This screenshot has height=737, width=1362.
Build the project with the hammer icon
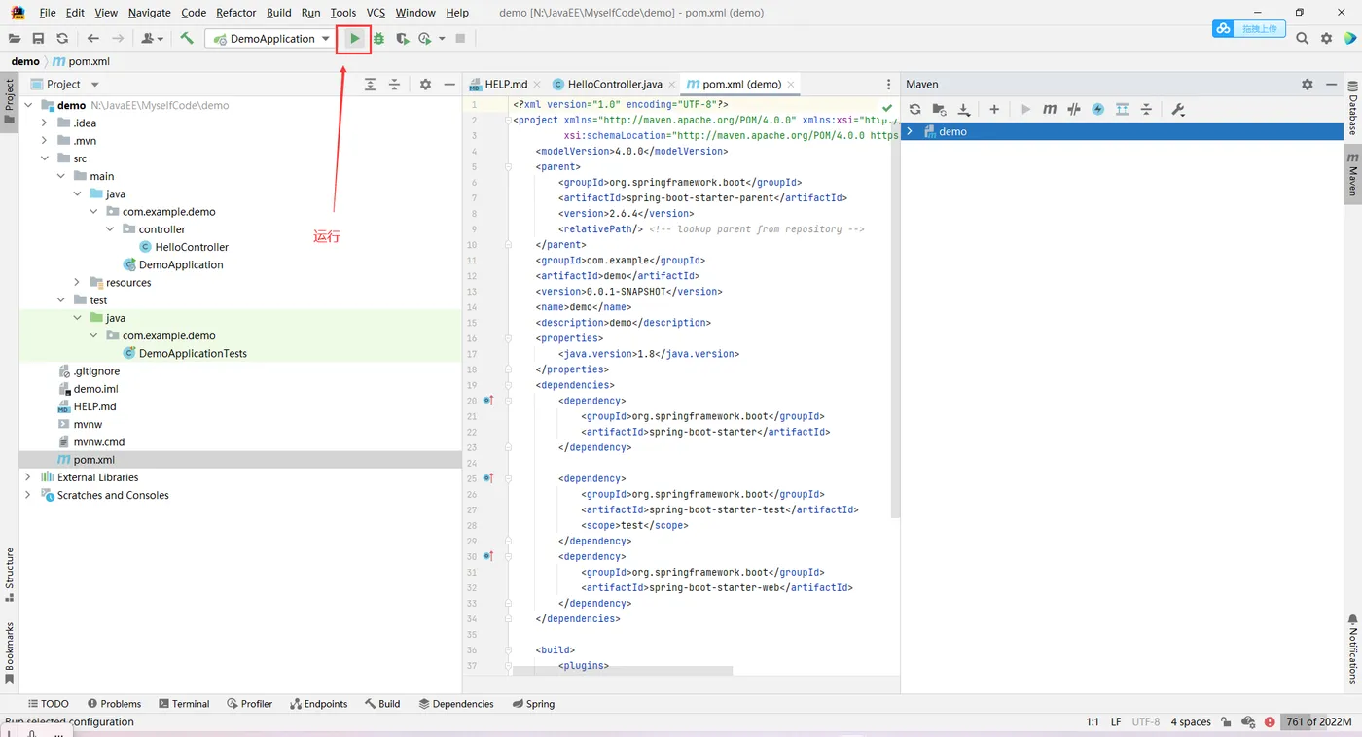[x=187, y=39]
